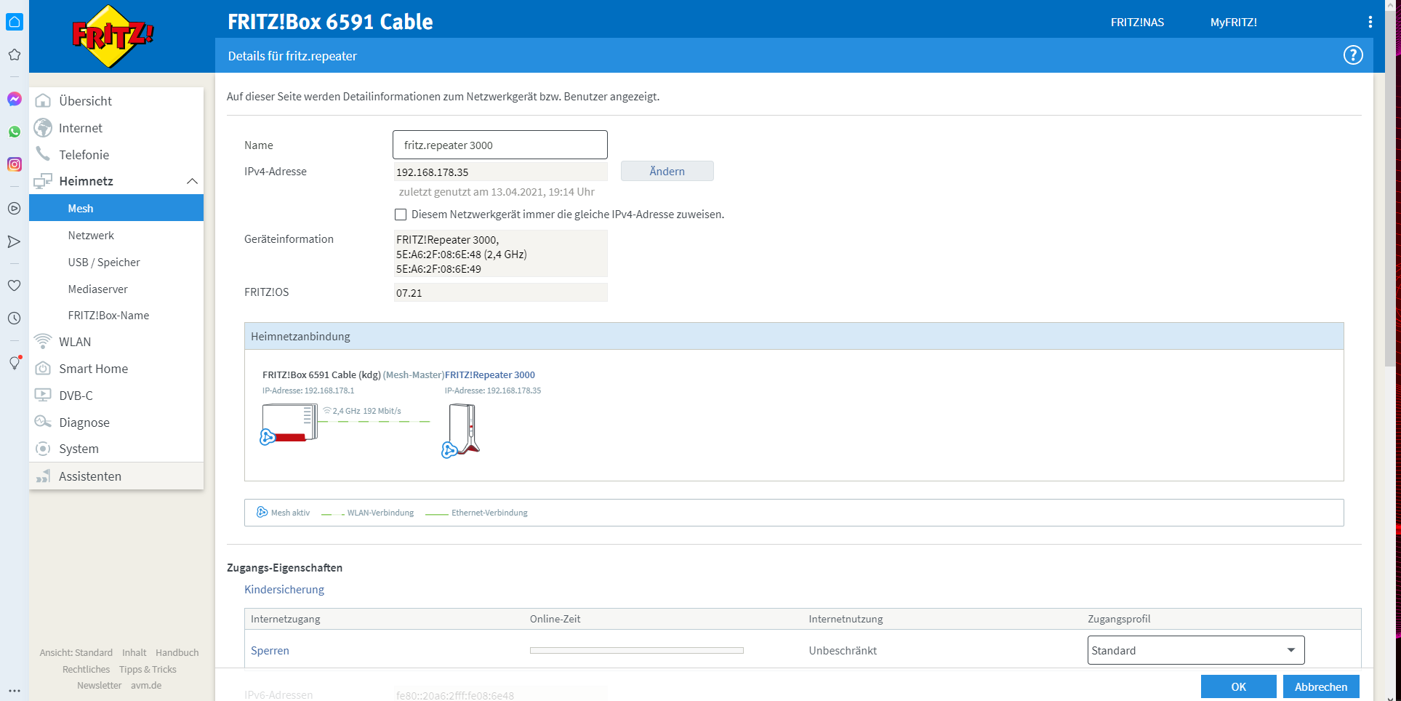Screen dimensions: 1401x701
Task: Enable always assign same IPv4 address checkbox
Action: (401, 215)
